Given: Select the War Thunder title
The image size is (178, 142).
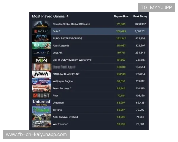Looking at the screenshot, I should pos(60,124).
